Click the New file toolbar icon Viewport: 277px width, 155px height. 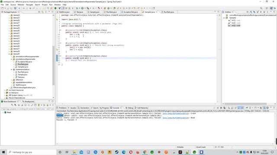[2, 8]
